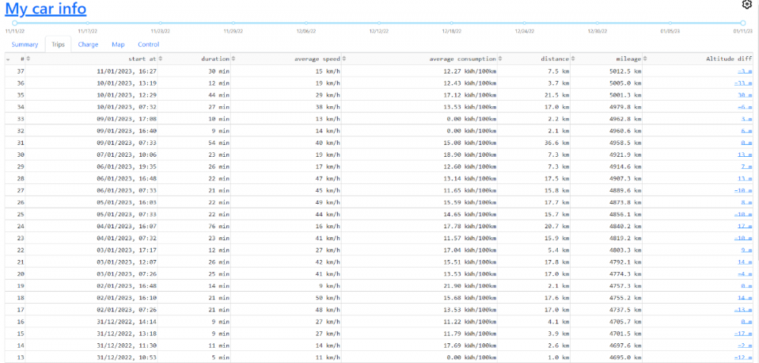759x363 pixels.
Task: Switch to the Summary tab
Action: point(24,45)
